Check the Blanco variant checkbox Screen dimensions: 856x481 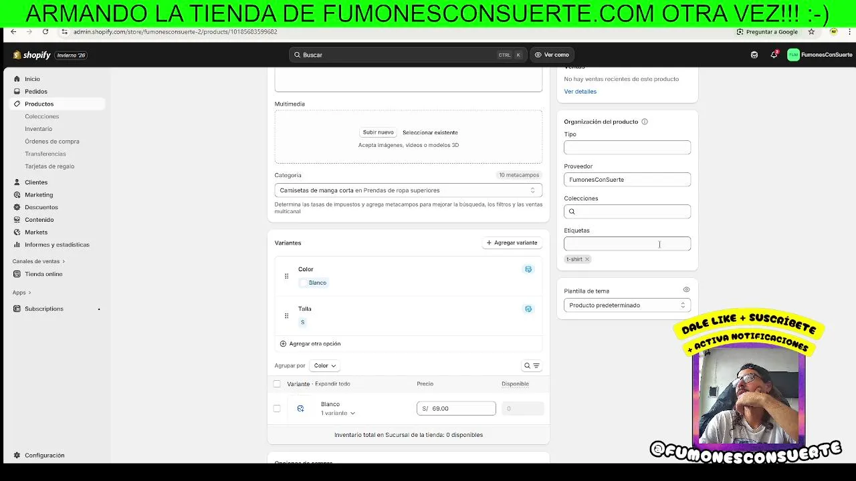click(x=277, y=408)
